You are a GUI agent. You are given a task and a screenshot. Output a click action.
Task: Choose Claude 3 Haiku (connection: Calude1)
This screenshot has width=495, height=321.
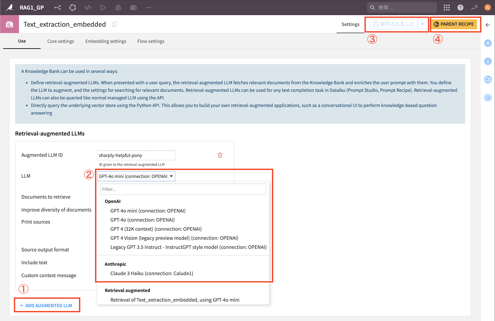[152, 273]
